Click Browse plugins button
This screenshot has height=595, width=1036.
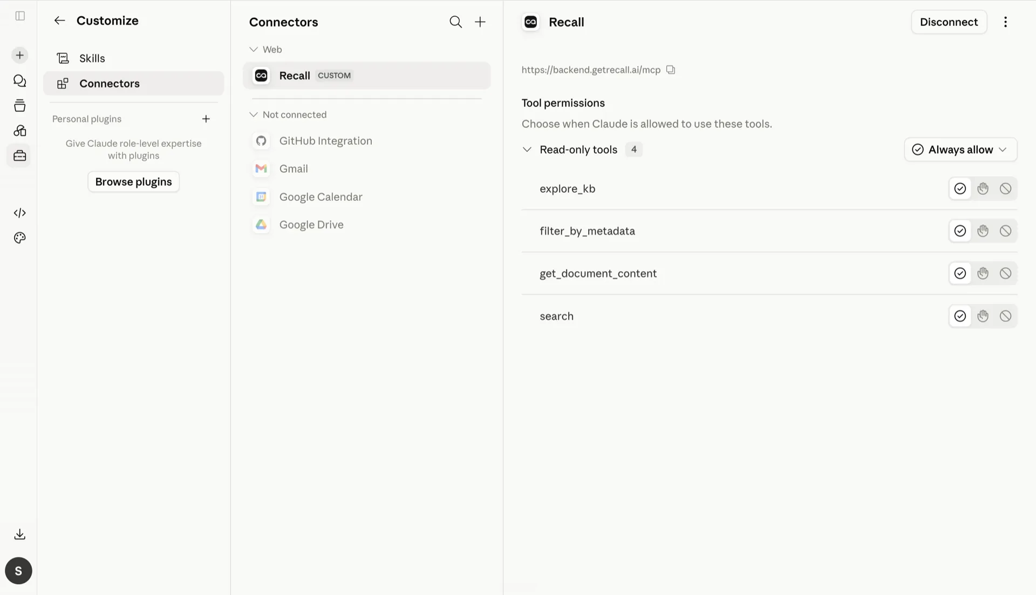133,182
